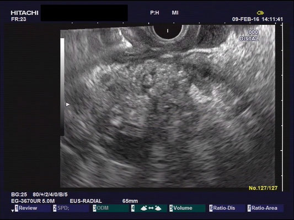This screenshot has width=294, height=220.
Task: Click the FR:23 frame rate value
Action: coord(19,19)
